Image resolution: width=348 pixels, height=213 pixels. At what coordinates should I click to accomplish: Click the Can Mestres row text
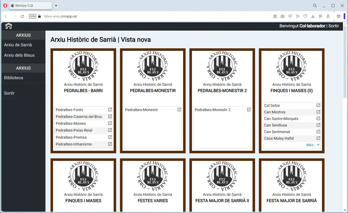click(275, 112)
